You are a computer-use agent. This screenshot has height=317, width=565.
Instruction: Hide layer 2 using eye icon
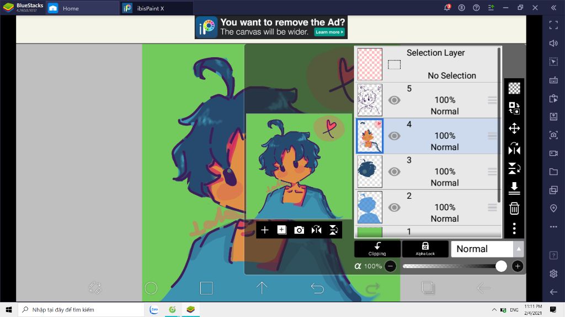[394, 207]
